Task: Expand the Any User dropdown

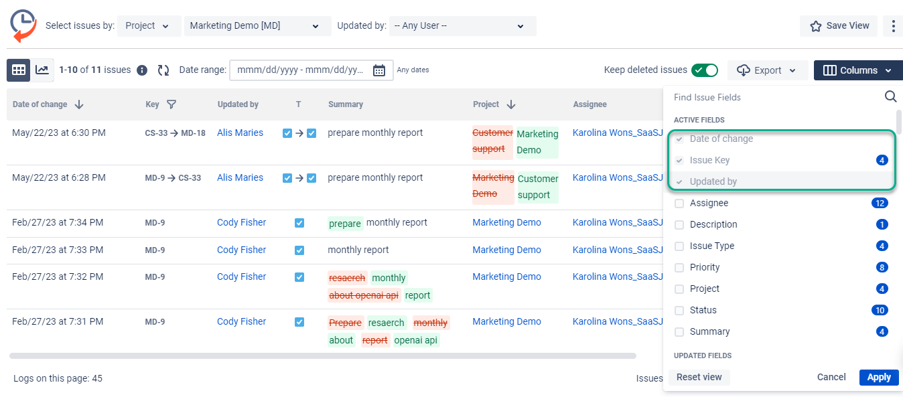Action: tap(462, 26)
